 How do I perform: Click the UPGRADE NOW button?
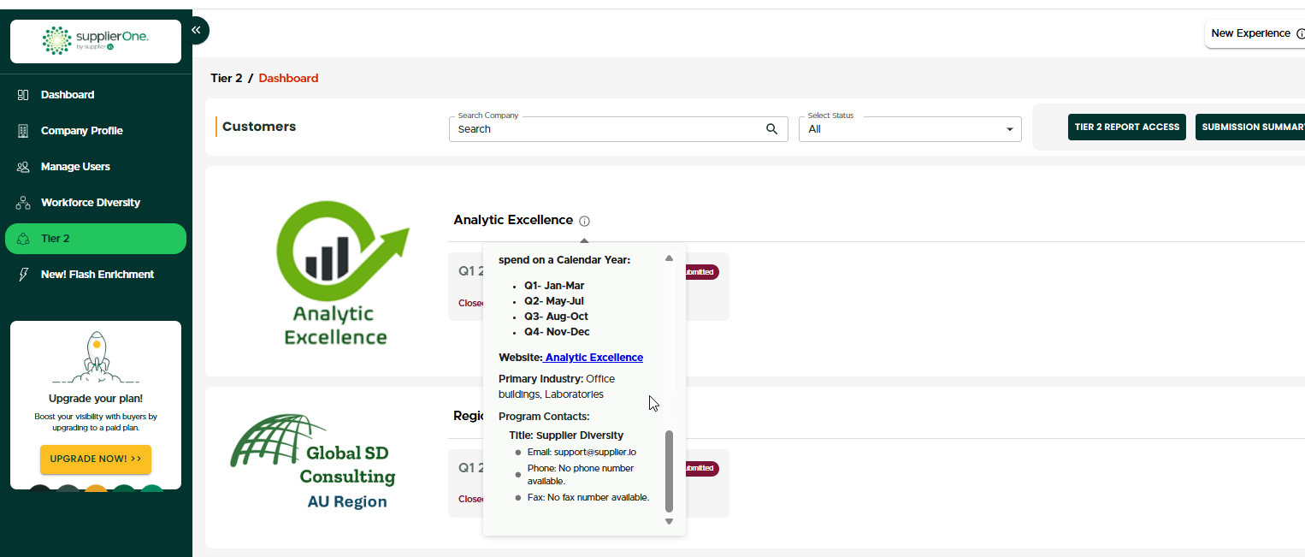pyautogui.click(x=96, y=459)
